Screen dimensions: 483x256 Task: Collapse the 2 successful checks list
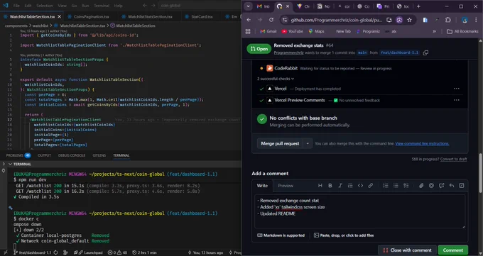(276, 79)
